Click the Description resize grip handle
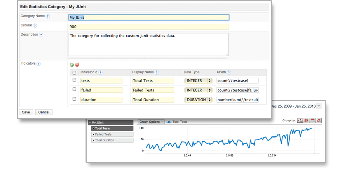This screenshot has width=342, height=169. (x=227, y=55)
